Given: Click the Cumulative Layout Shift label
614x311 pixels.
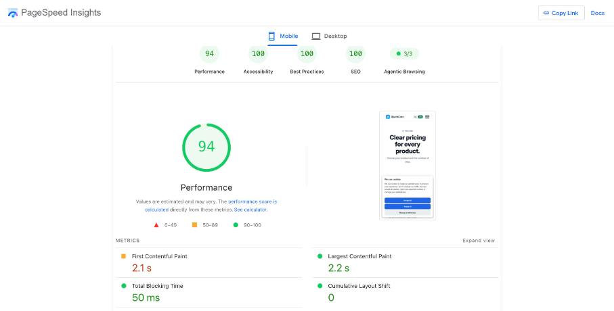Looking at the screenshot, I should 359,286.
